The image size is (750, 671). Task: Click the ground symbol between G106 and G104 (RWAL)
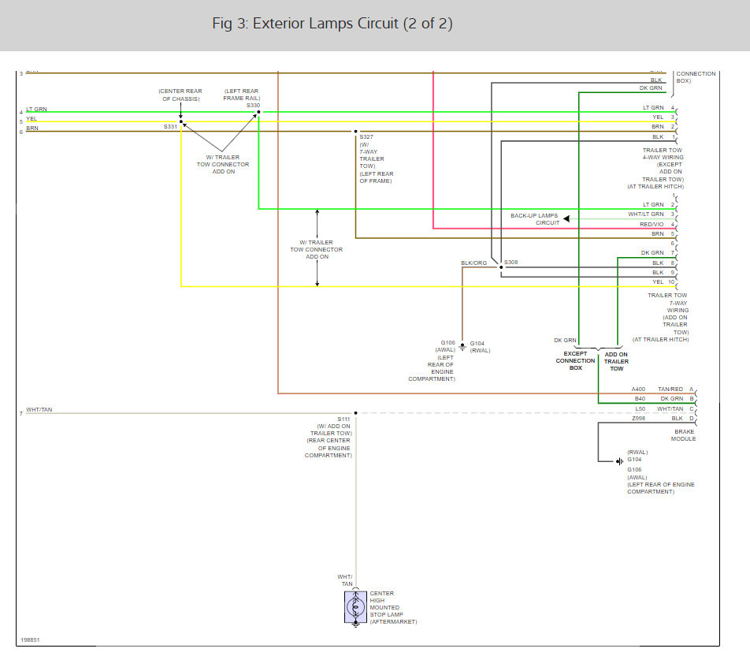click(462, 346)
